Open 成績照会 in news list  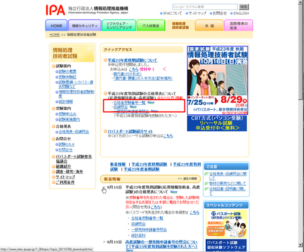pyautogui.click(x=138, y=224)
